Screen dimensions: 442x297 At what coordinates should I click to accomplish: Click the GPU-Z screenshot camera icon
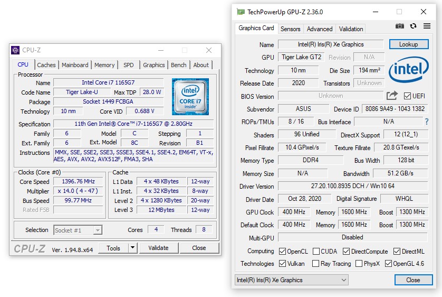click(x=399, y=26)
